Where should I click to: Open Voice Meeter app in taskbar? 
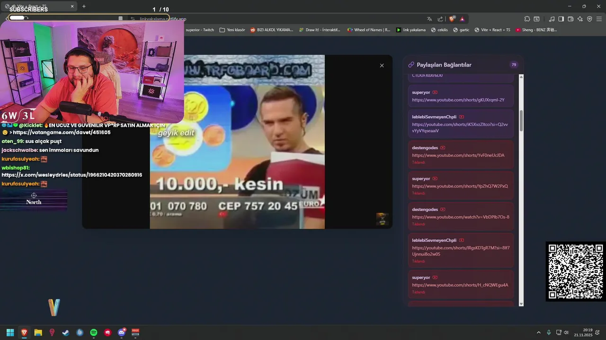click(135, 332)
